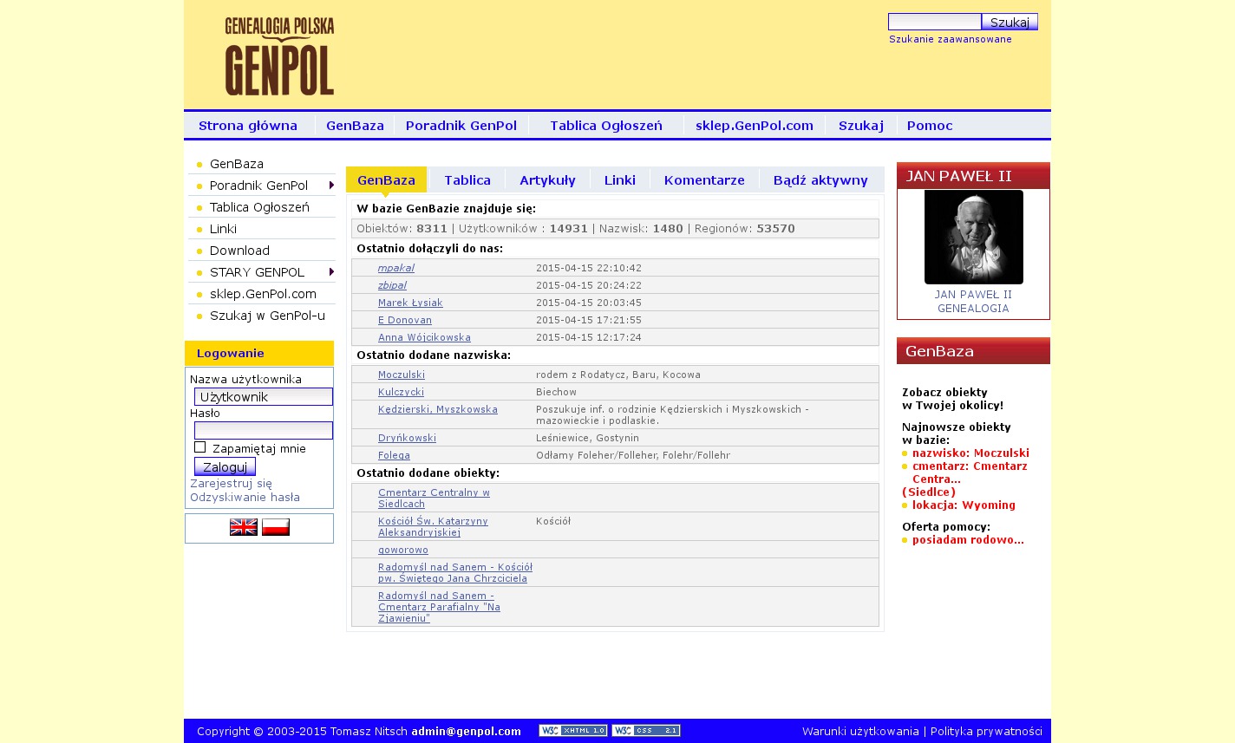Open the Jan Paweł II portrait image
The image size is (1235, 743).
(x=973, y=237)
